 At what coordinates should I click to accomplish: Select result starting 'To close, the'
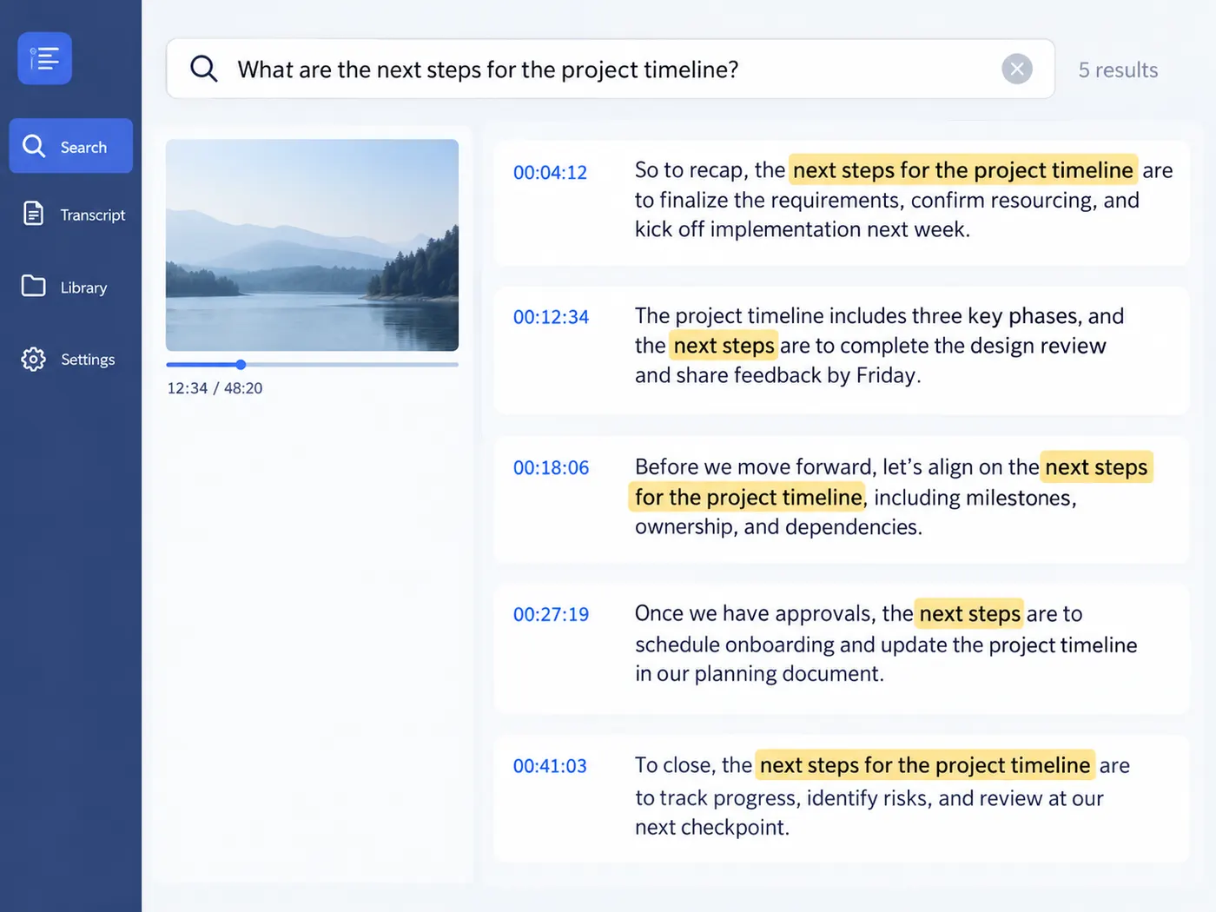[841, 799]
